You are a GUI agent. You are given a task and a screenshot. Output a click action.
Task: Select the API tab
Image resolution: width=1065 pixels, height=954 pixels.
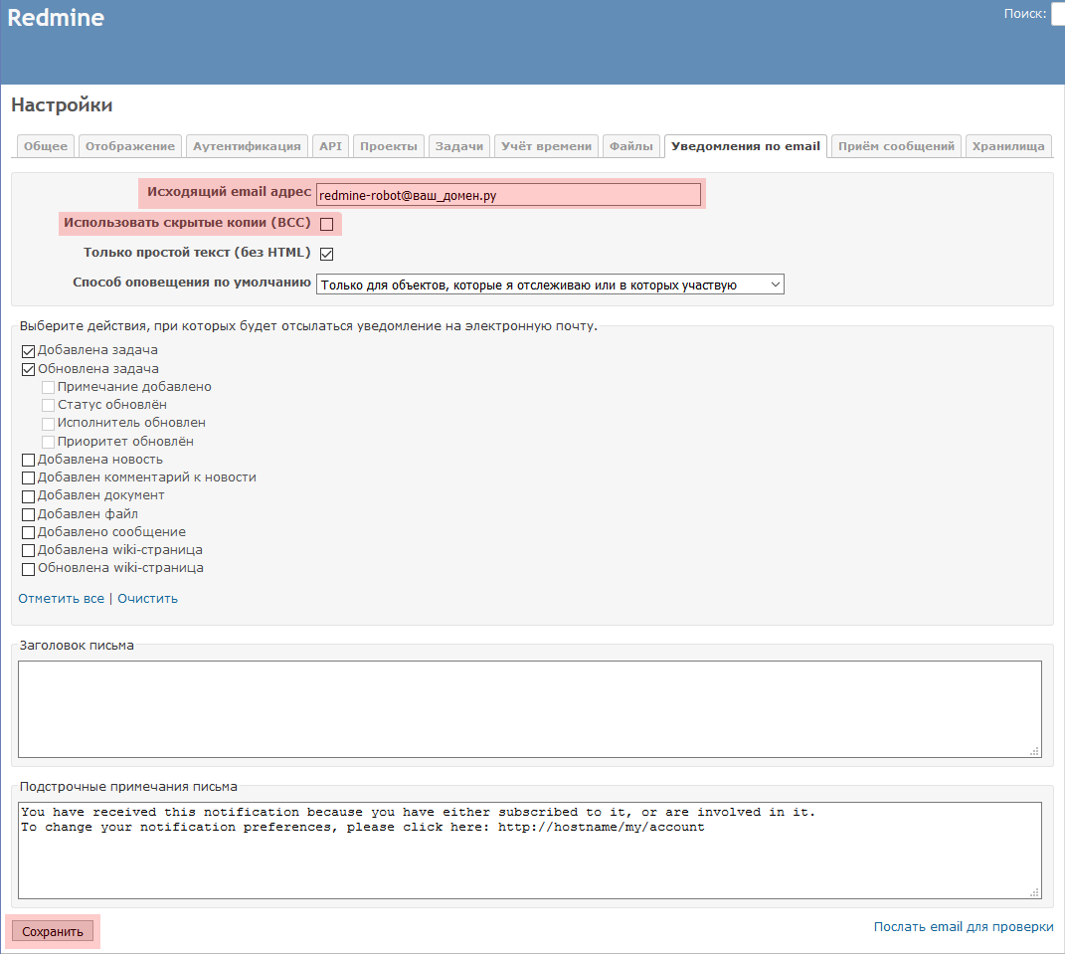click(x=330, y=146)
